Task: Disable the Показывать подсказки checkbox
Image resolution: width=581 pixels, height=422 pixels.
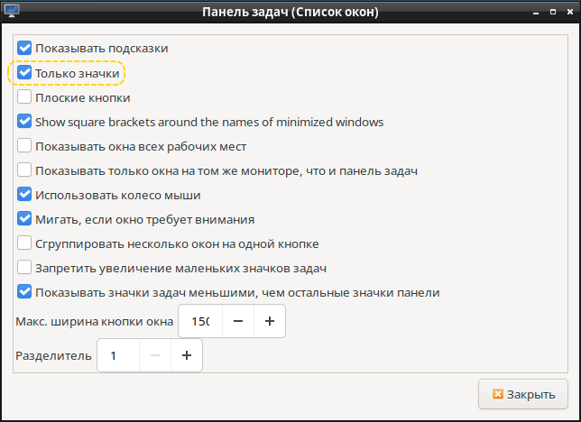Action: pyautogui.click(x=24, y=48)
